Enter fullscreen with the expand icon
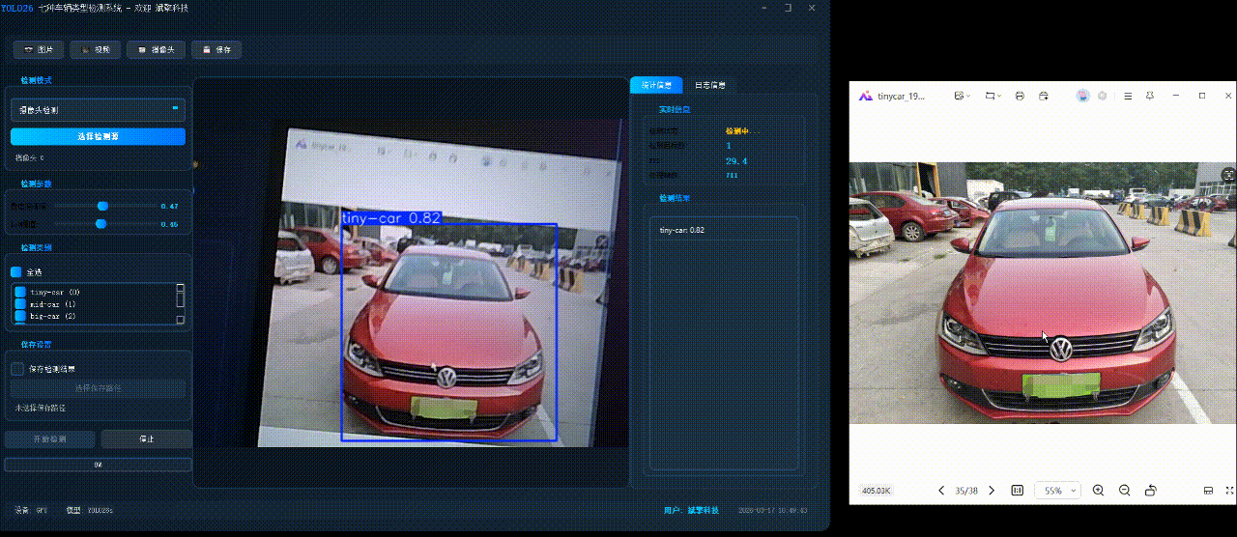The width and height of the screenshot is (1237, 537). pyautogui.click(x=1229, y=491)
